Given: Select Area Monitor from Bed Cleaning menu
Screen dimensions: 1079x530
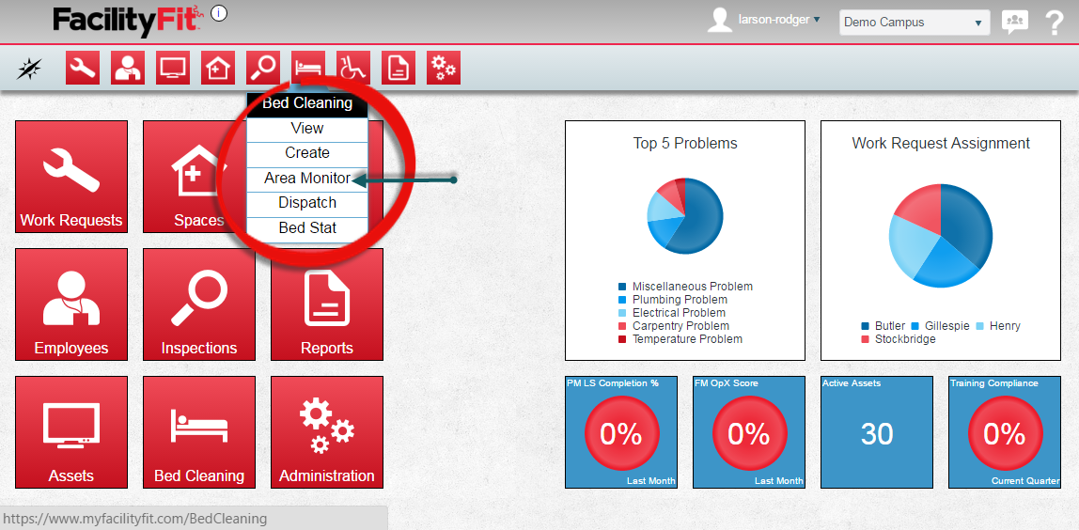Looking at the screenshot, I should coord(306,179).
